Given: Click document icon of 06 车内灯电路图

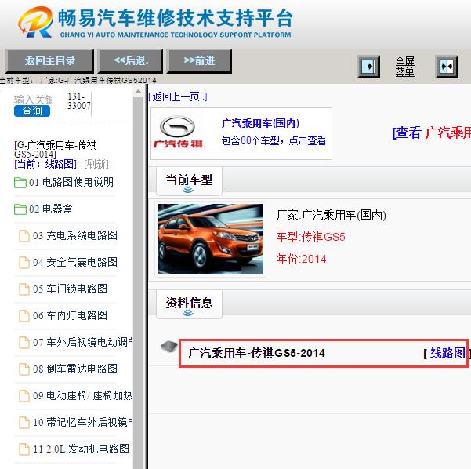Looking at the screenshot, I should click(x=24, y=316).
